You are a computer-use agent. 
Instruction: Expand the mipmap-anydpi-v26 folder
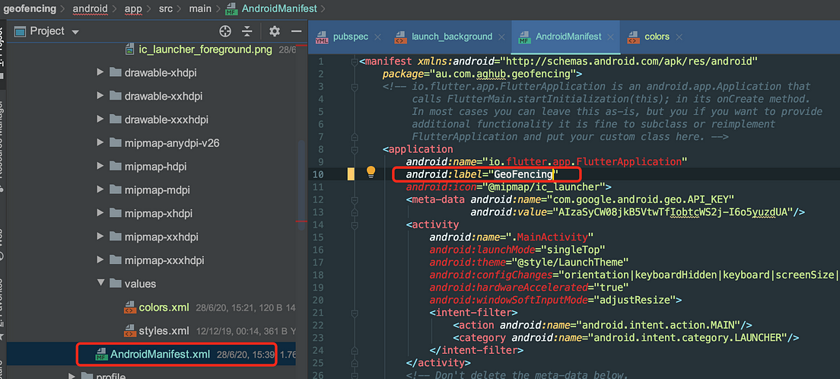[100, 142]
